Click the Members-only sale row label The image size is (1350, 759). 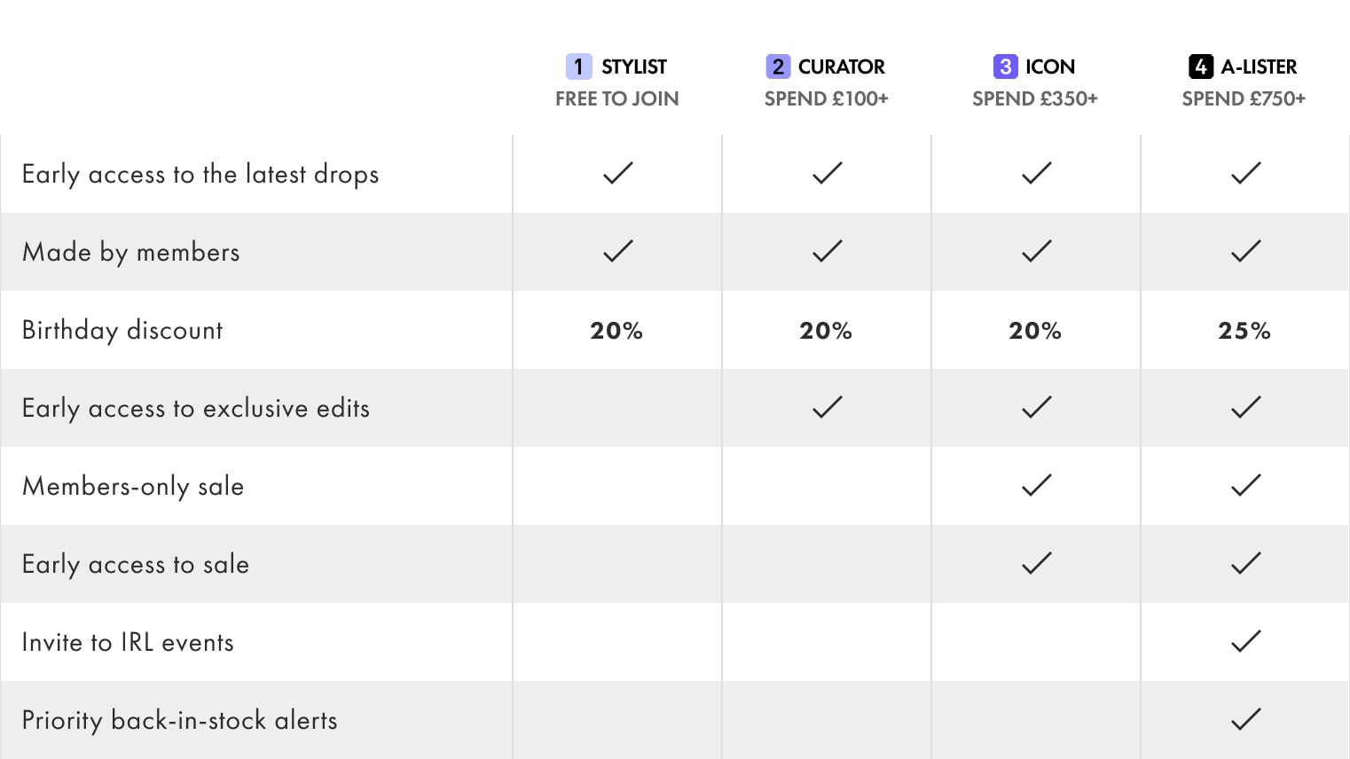pyautogui.click(x=133, y=486)
